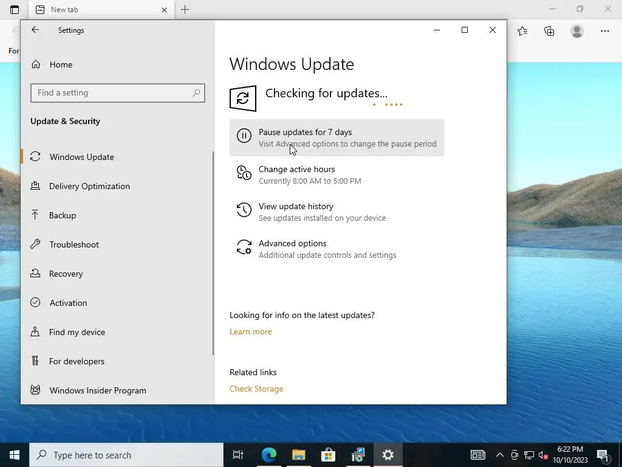Launch Microsoft Edge from taskbar
This screenshot has width=622, height=467.
pos(269,455)
